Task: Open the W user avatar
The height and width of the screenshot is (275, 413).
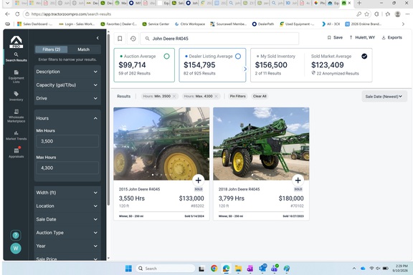Action: click(16, 249)
